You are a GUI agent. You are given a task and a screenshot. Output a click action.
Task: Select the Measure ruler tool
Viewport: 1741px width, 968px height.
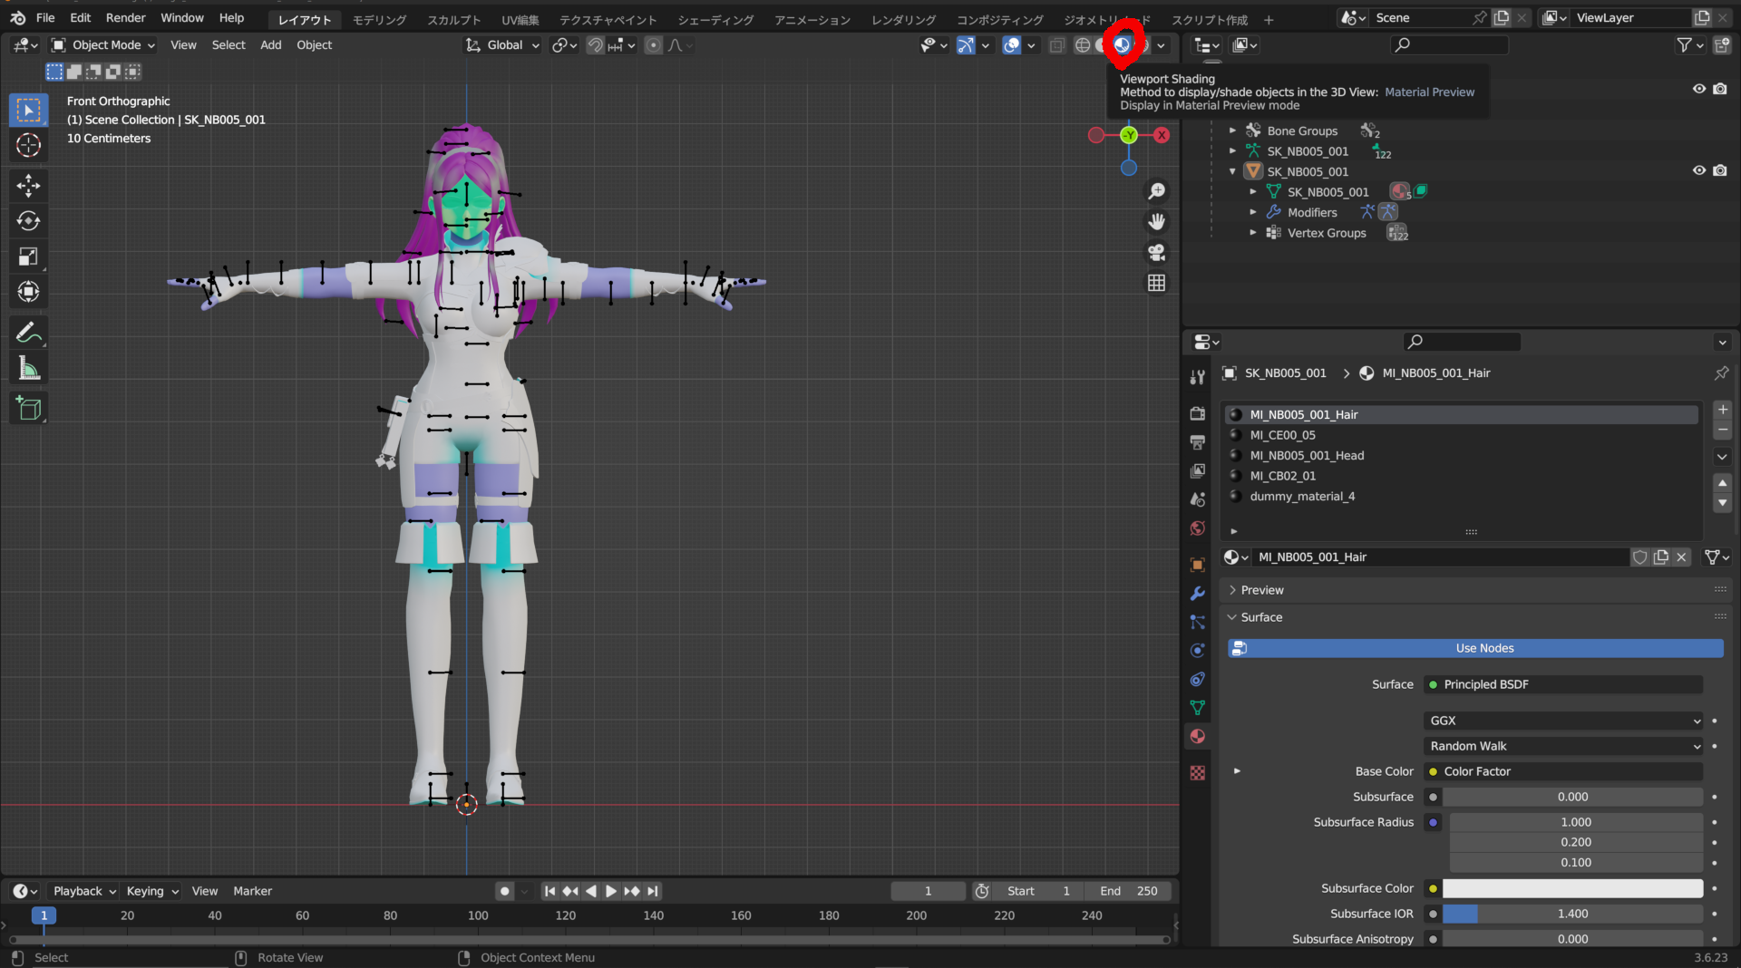click(x=28, y=368)
